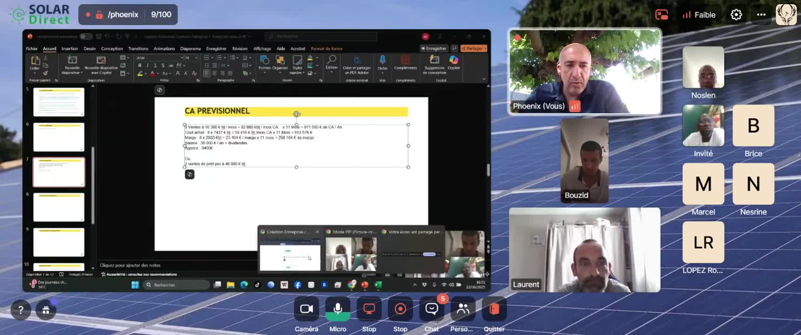Open the Format de forme tab

click(x=326, y=48)
